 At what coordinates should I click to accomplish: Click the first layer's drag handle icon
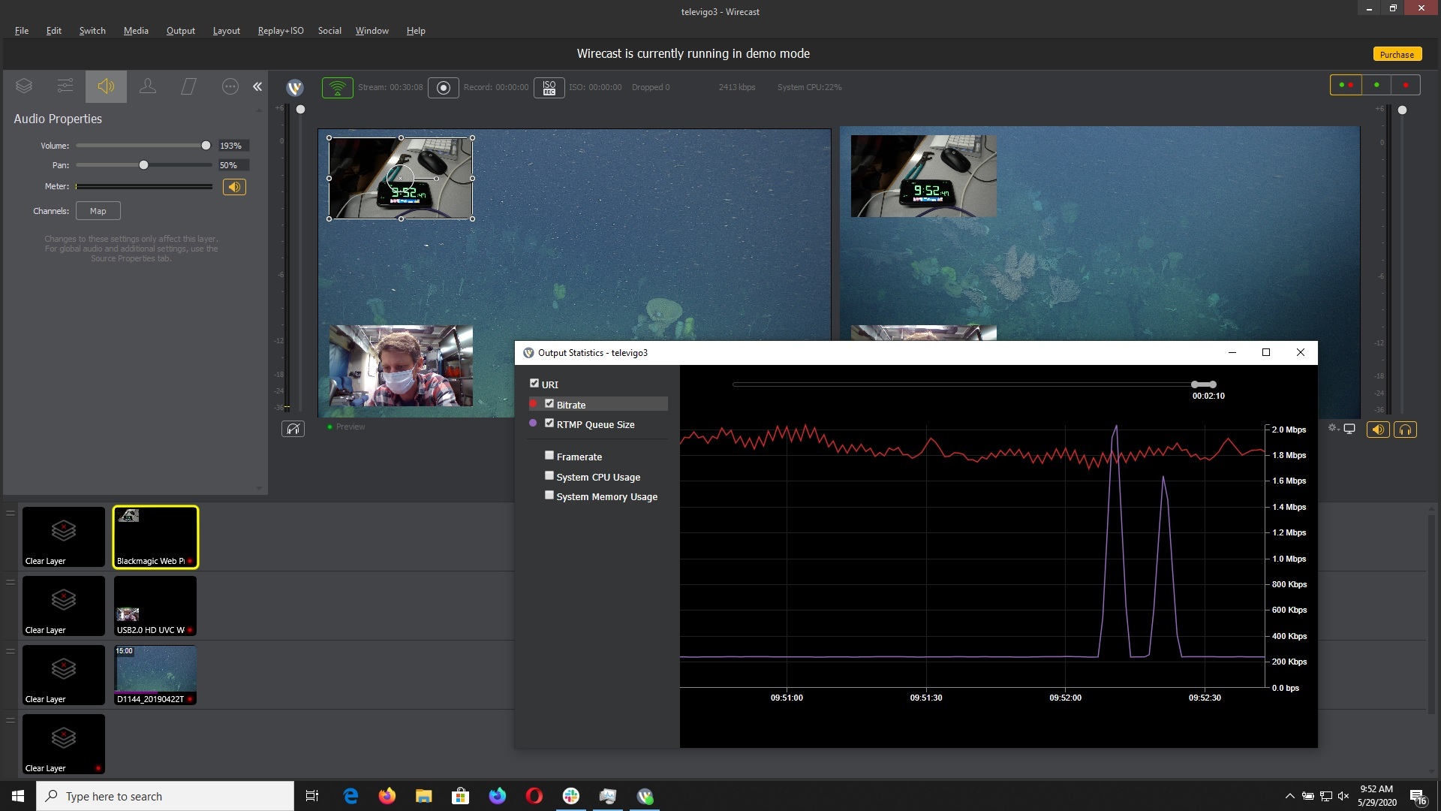[x=11, y=514]
